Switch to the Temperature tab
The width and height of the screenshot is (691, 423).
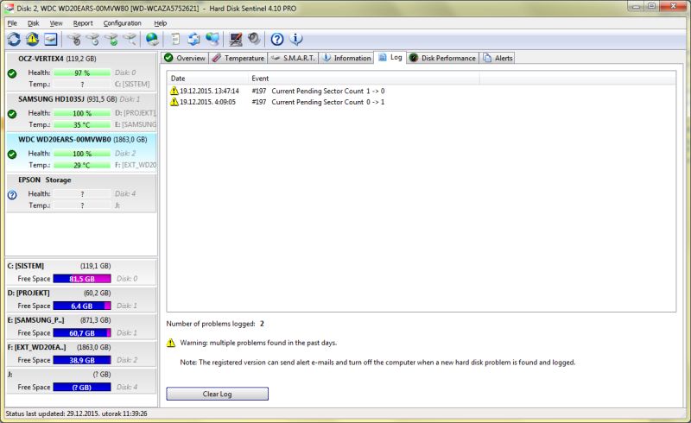[x=238, y=58]
